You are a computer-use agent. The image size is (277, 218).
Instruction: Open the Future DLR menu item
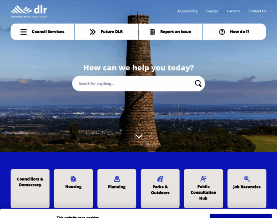[106, 32]
